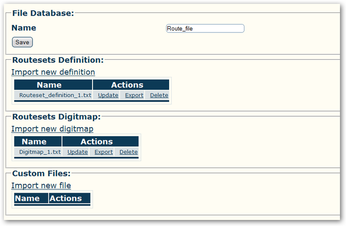Update the Routeset_definition_1.txt entry
This screenshot has height=226, width=346.
pos(108,95)
